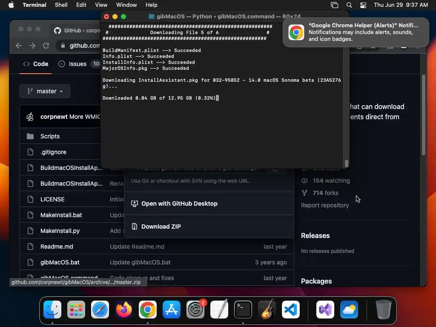The width and height of the screenshot is (436, 327).
Task: Click the Chrome page vertical scrollbar
Action: click(424, 115)
